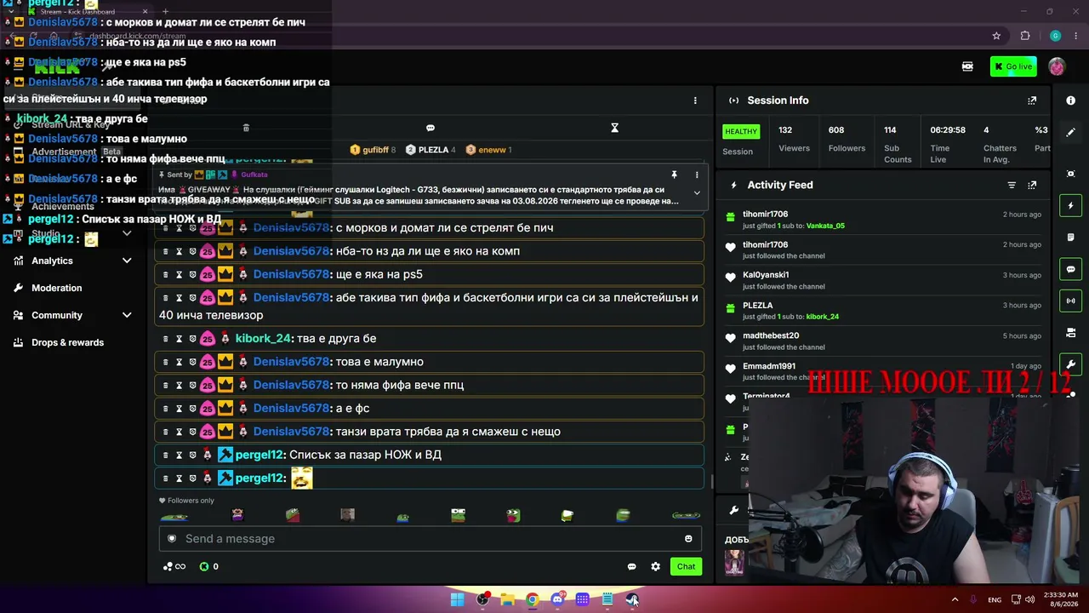This screenshot has height=613, width=1089.
Task: Open madthebest20 follow activity entry
Action: pyautogui.click(x=882, y=341)
